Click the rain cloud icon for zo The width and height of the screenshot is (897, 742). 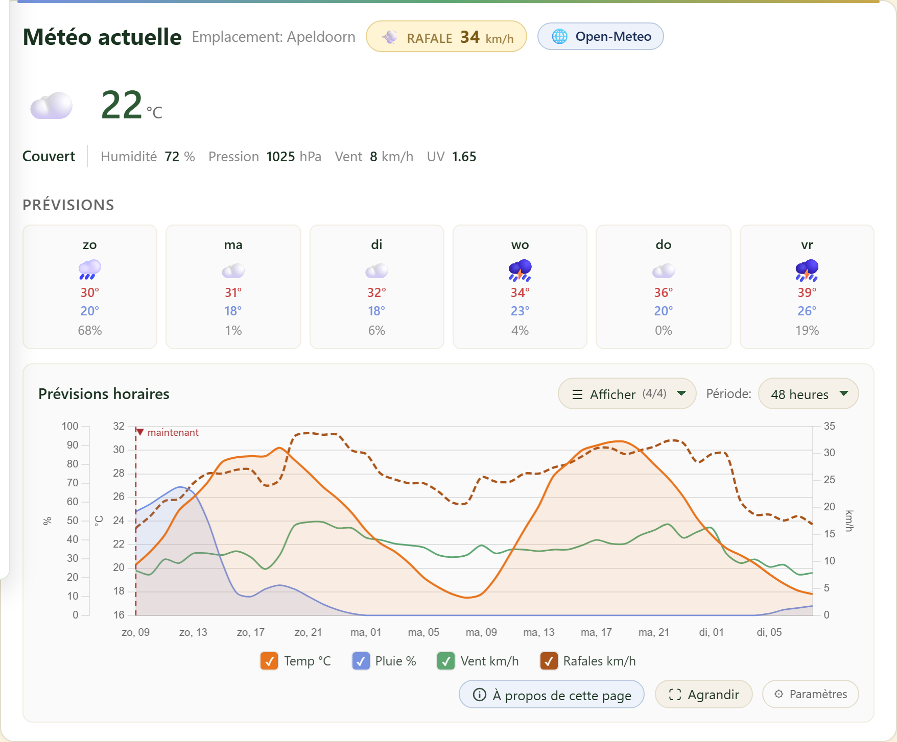coord(90,269)
